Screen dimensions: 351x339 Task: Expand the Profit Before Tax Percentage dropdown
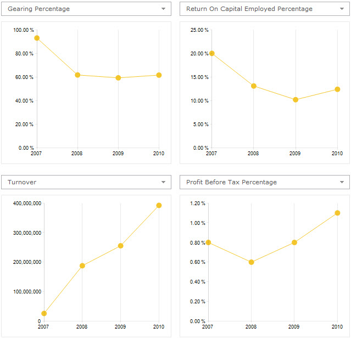coord(342,182)
